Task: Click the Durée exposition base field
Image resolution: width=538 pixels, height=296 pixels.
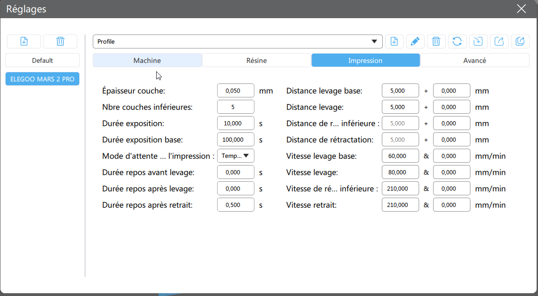Action: click(236, 139)
